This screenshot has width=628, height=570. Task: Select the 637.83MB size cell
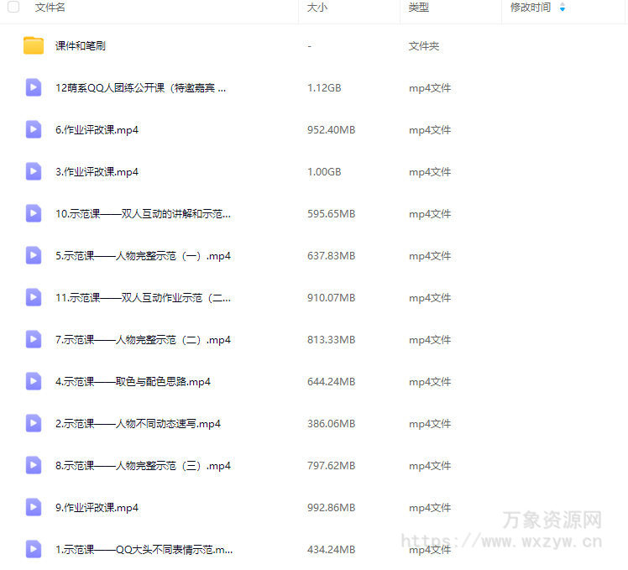click(x=332, y=255)
